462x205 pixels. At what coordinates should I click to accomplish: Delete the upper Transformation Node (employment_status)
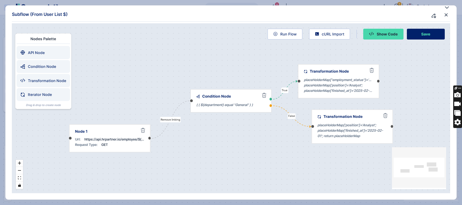tap(372, 70)
